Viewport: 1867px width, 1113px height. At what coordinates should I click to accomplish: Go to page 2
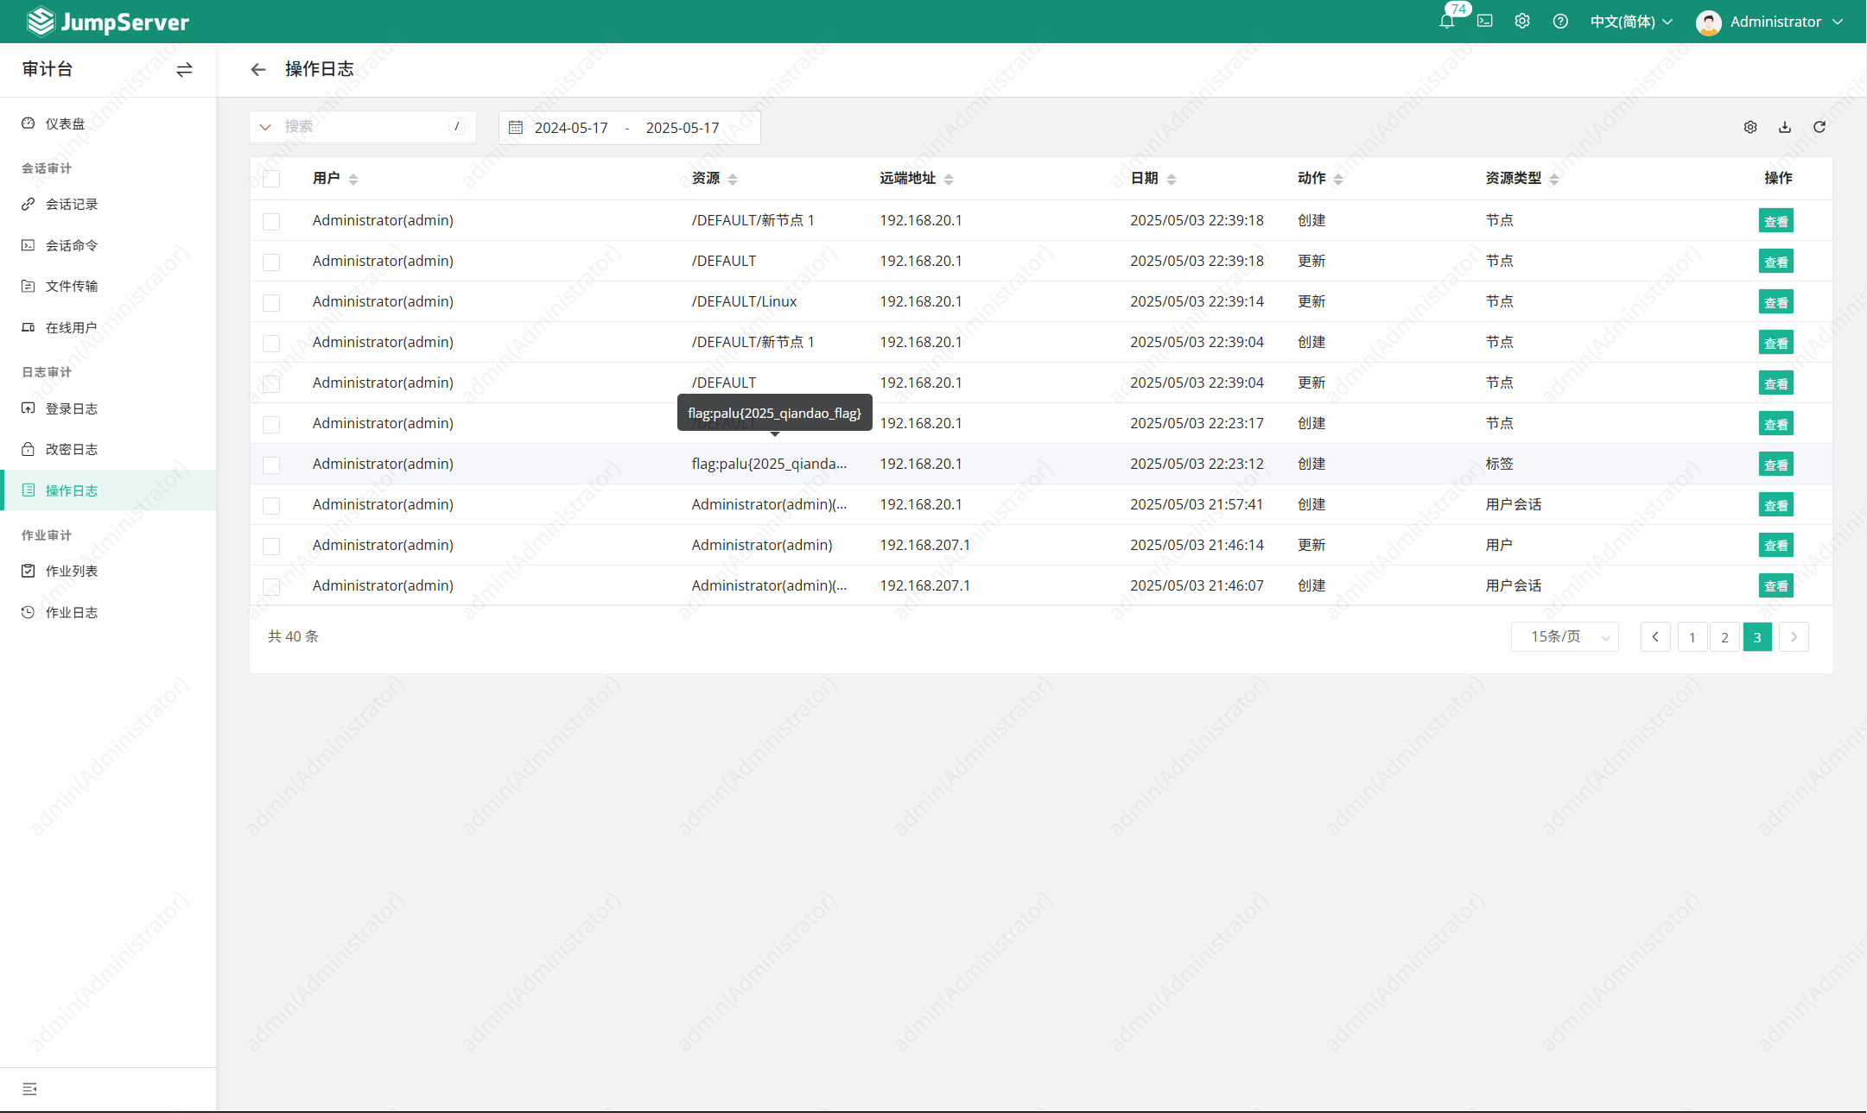pos(1724,637)
